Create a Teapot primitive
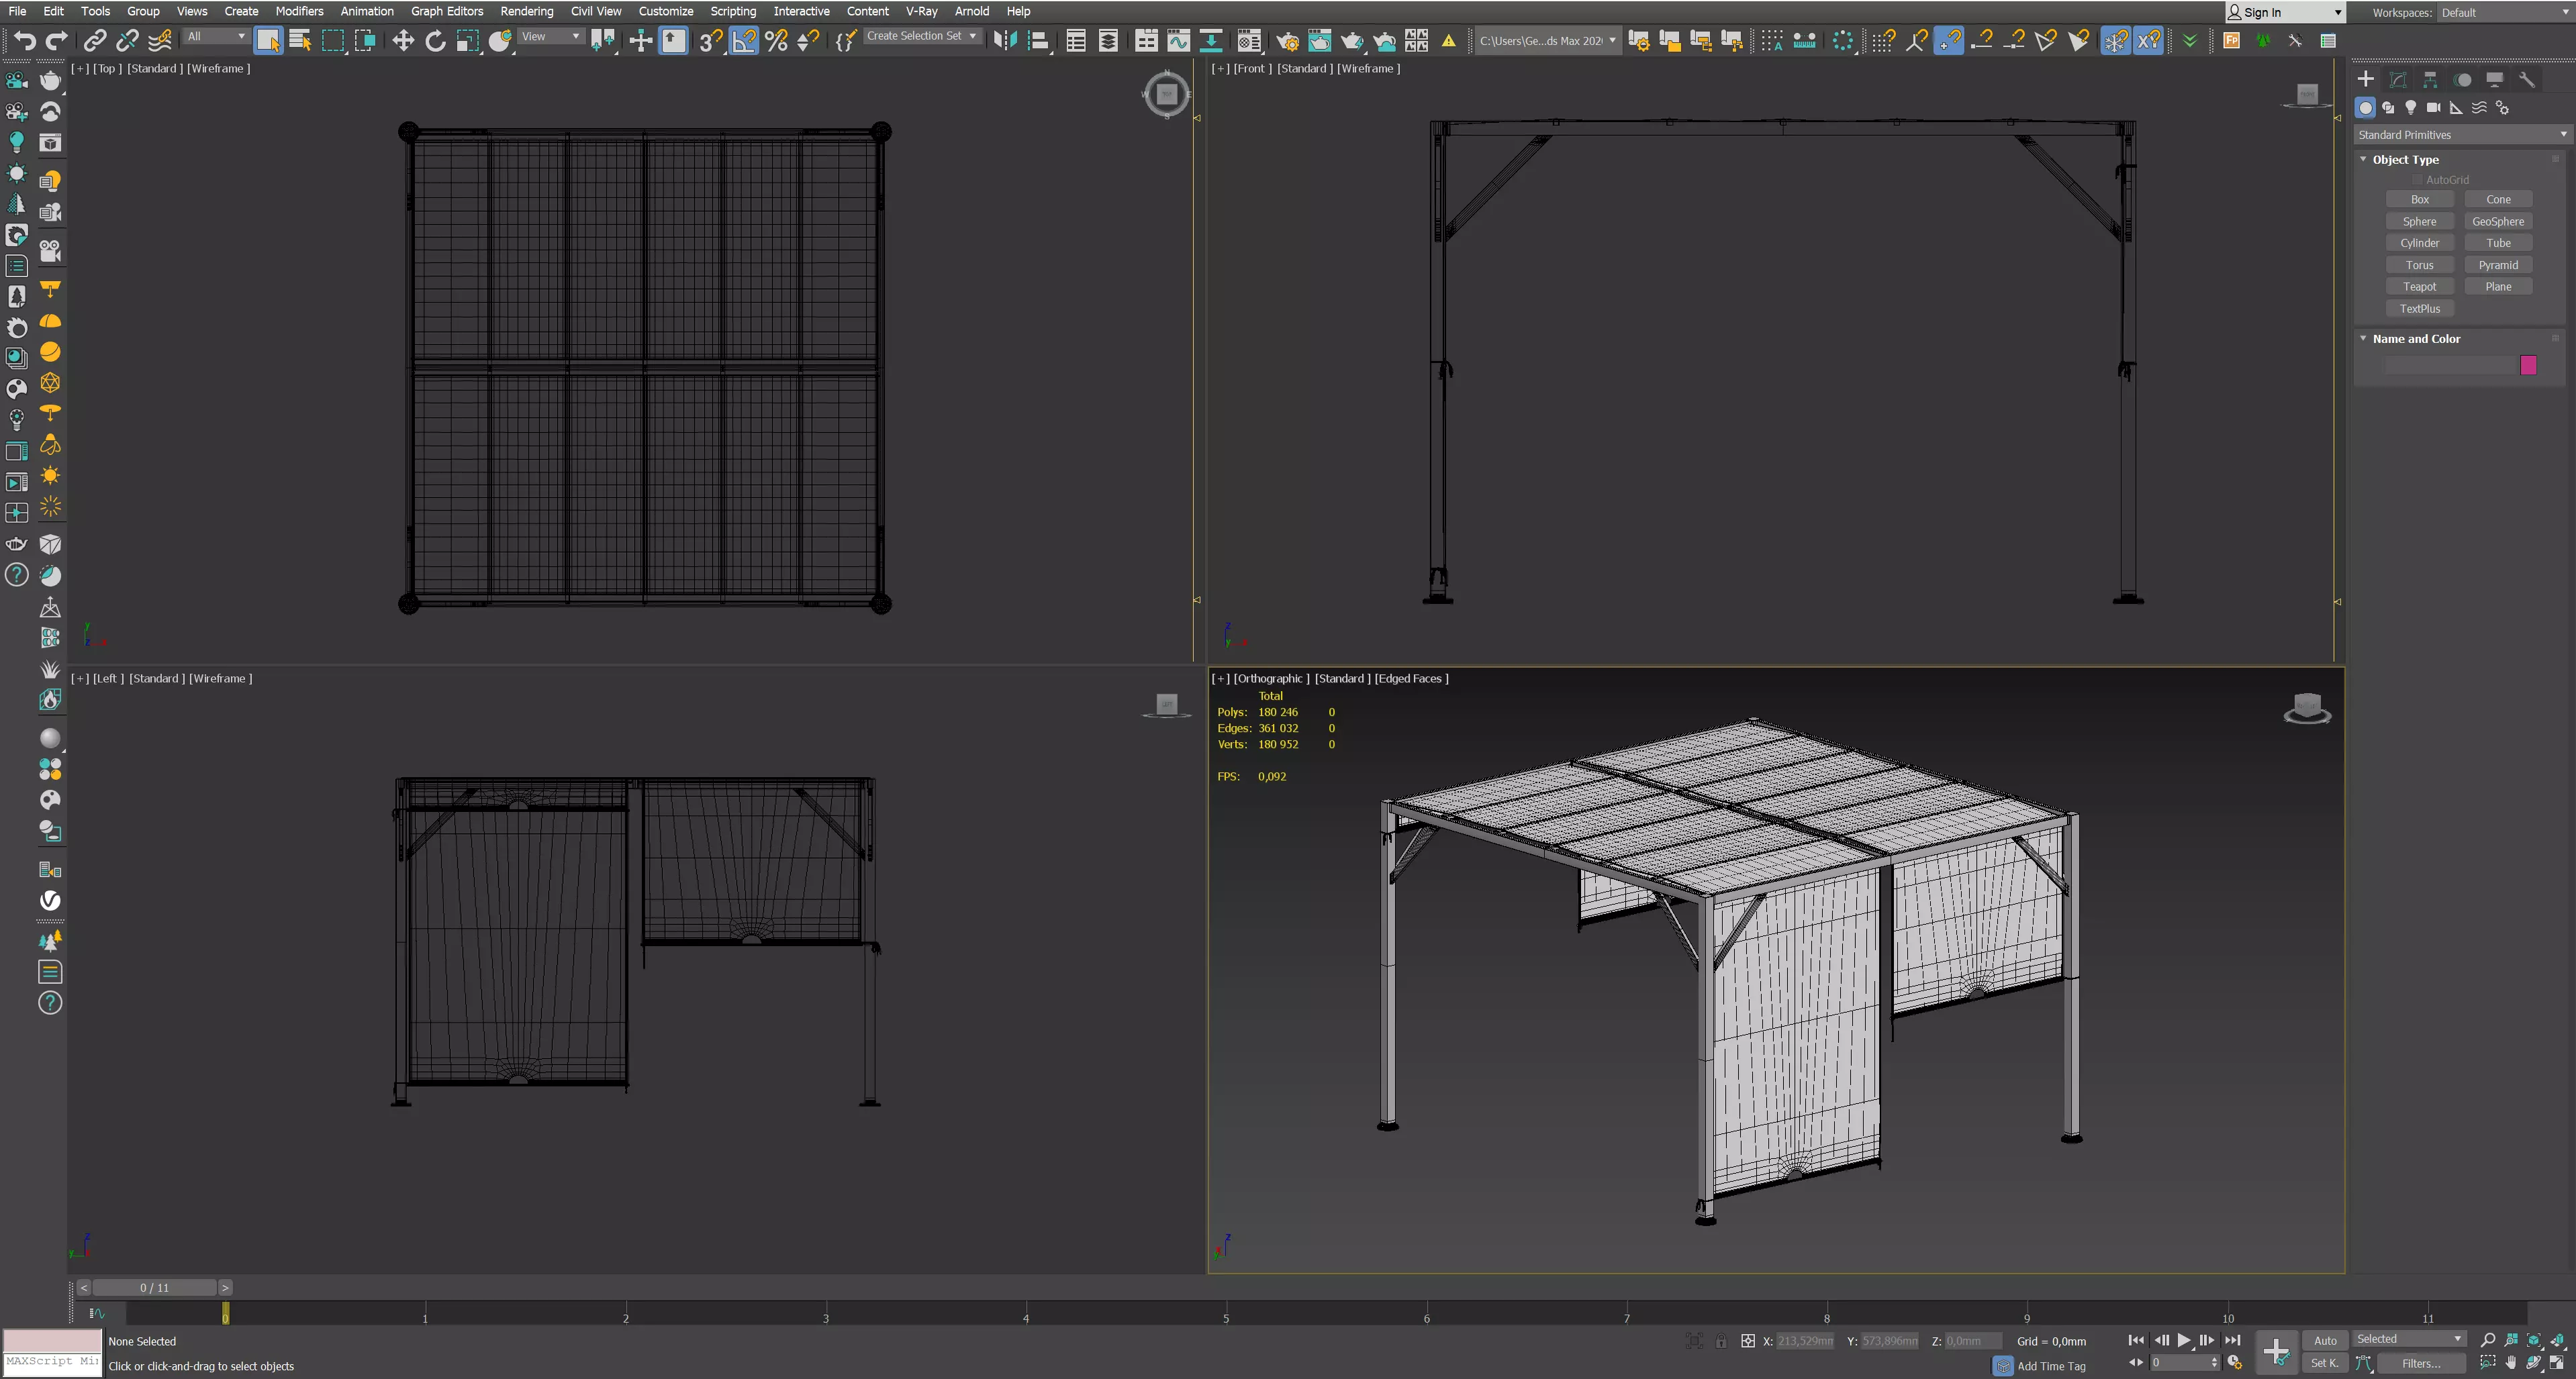Screen dimensions: 2576x1379 click(x=2419, y=287)
